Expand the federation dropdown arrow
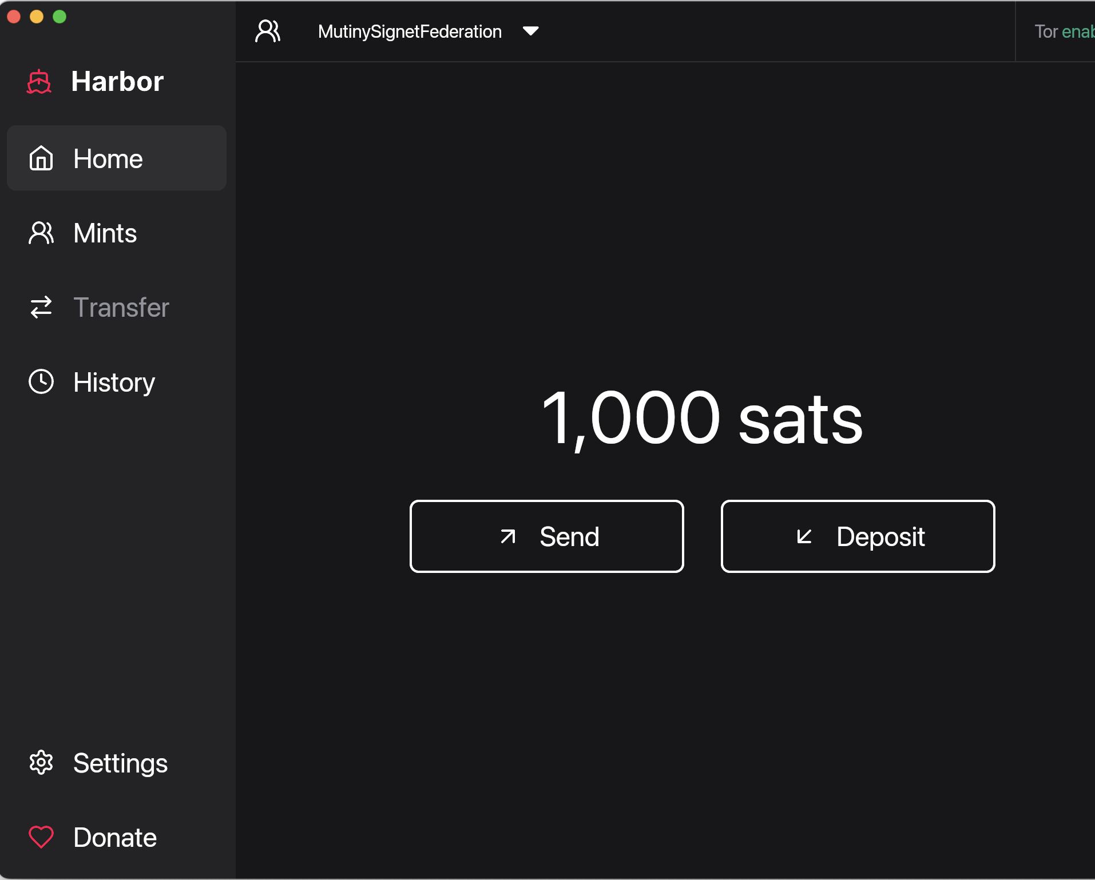This screenshot has width=1095, height=880. click(x=531, y=31)
